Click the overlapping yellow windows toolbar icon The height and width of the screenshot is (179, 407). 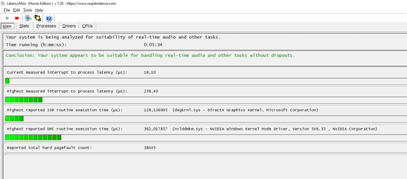pyautogui.click(x=38, y=18)
